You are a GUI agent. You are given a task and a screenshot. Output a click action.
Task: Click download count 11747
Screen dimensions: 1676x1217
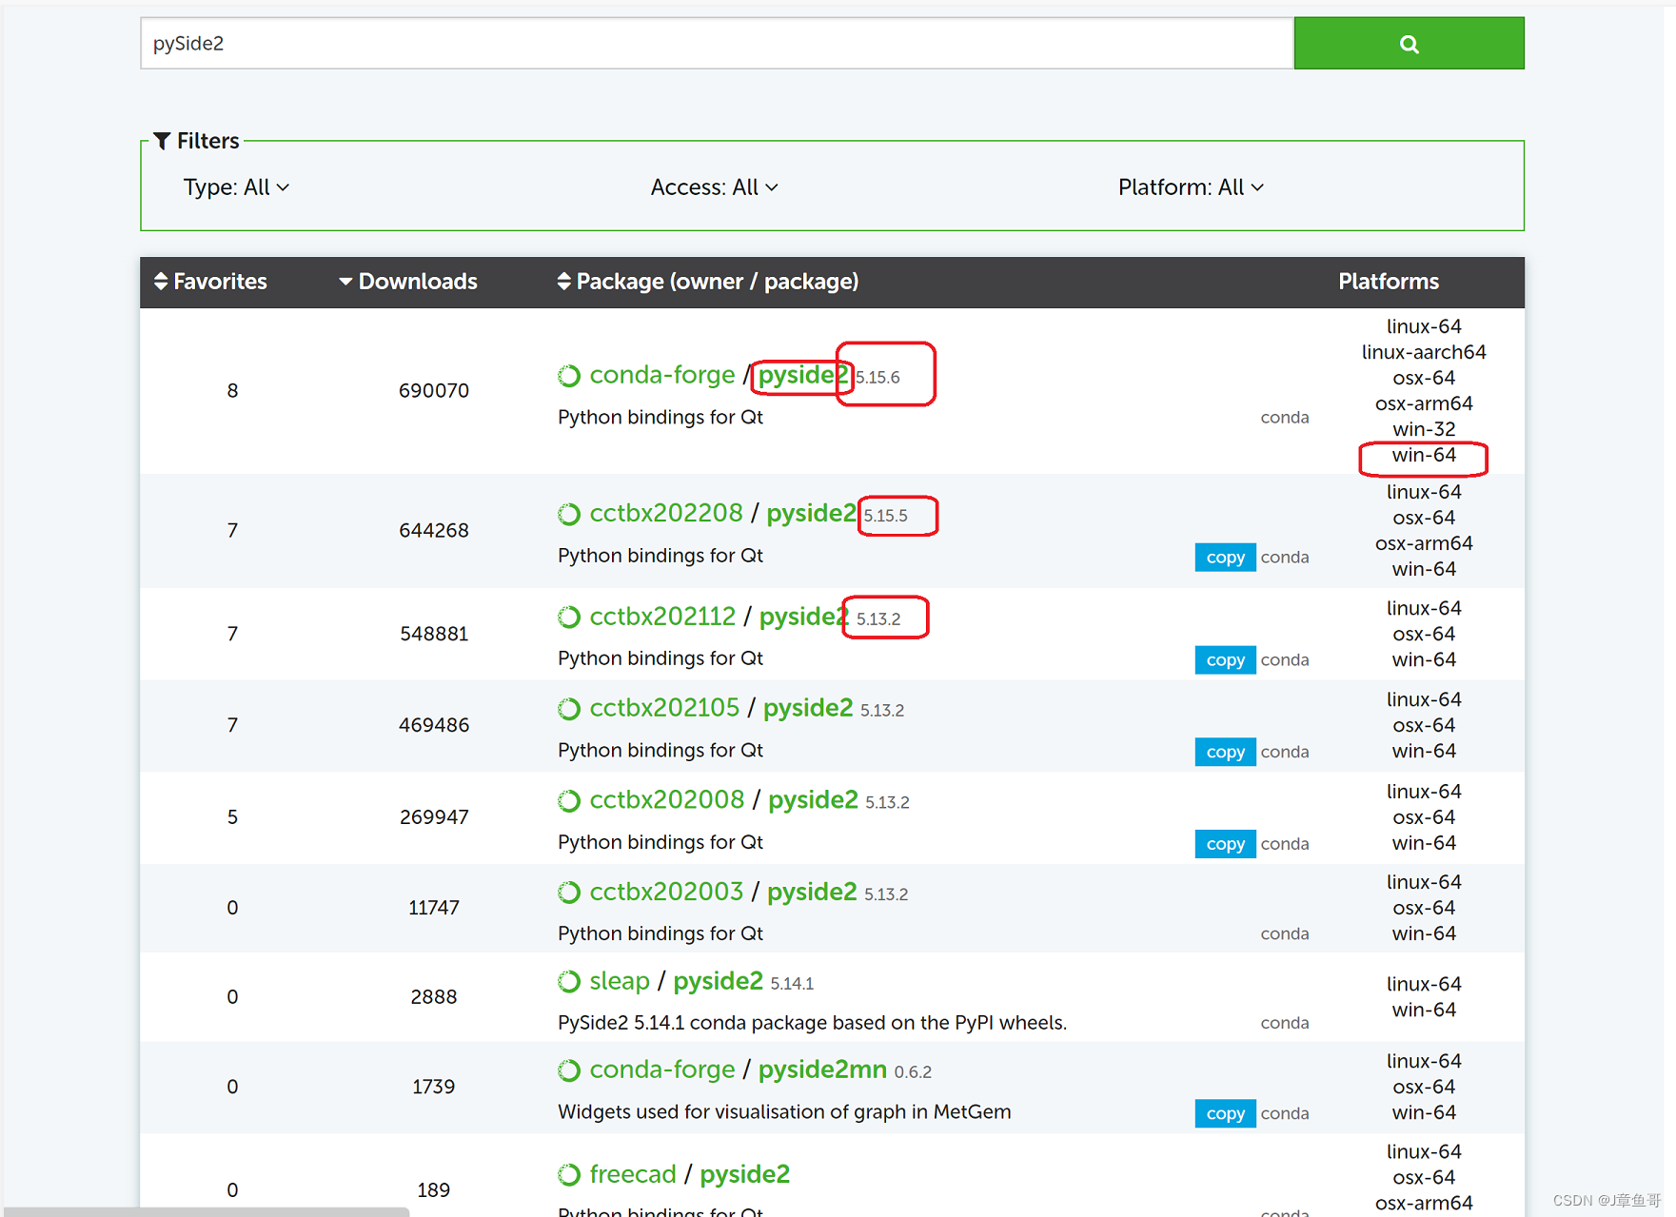tap(434, 909)
